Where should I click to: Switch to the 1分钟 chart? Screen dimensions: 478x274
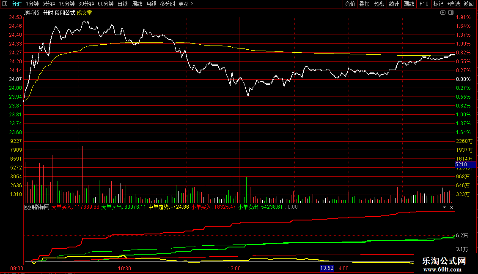click(x=32, y=4)
